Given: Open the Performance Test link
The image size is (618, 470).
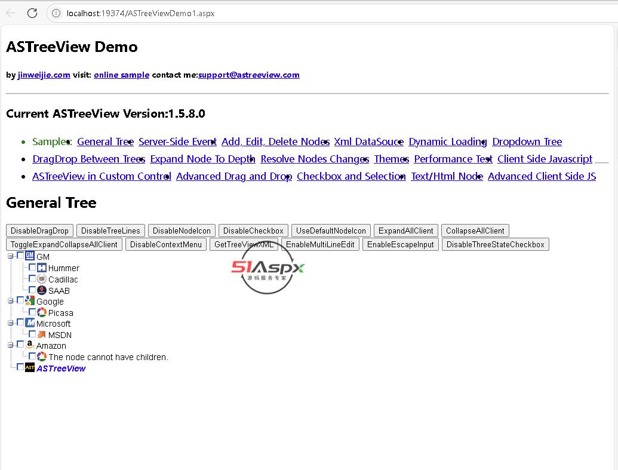Looking at the screenshot, I should click(x=453, y=159).
